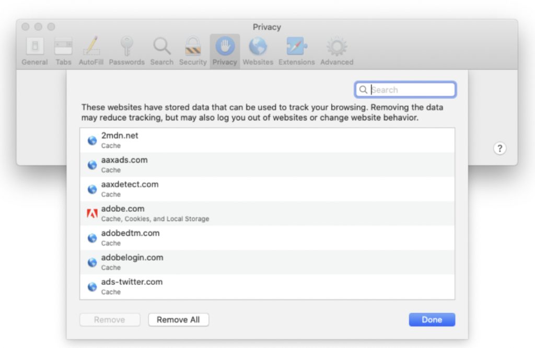The height and width of the screenshot is (348, 535).
Task: Click the globe icon beside aaxads.com
Action: click(92, 165)
